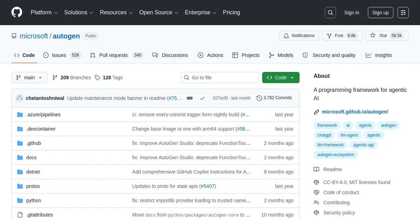The width and height of the screenshot is (420, 220).
Task: Open the autogen repository name link
Action: 66,36
